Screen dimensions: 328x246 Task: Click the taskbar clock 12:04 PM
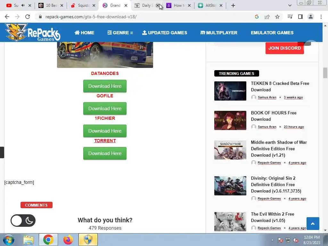click(x=312, y=237)
